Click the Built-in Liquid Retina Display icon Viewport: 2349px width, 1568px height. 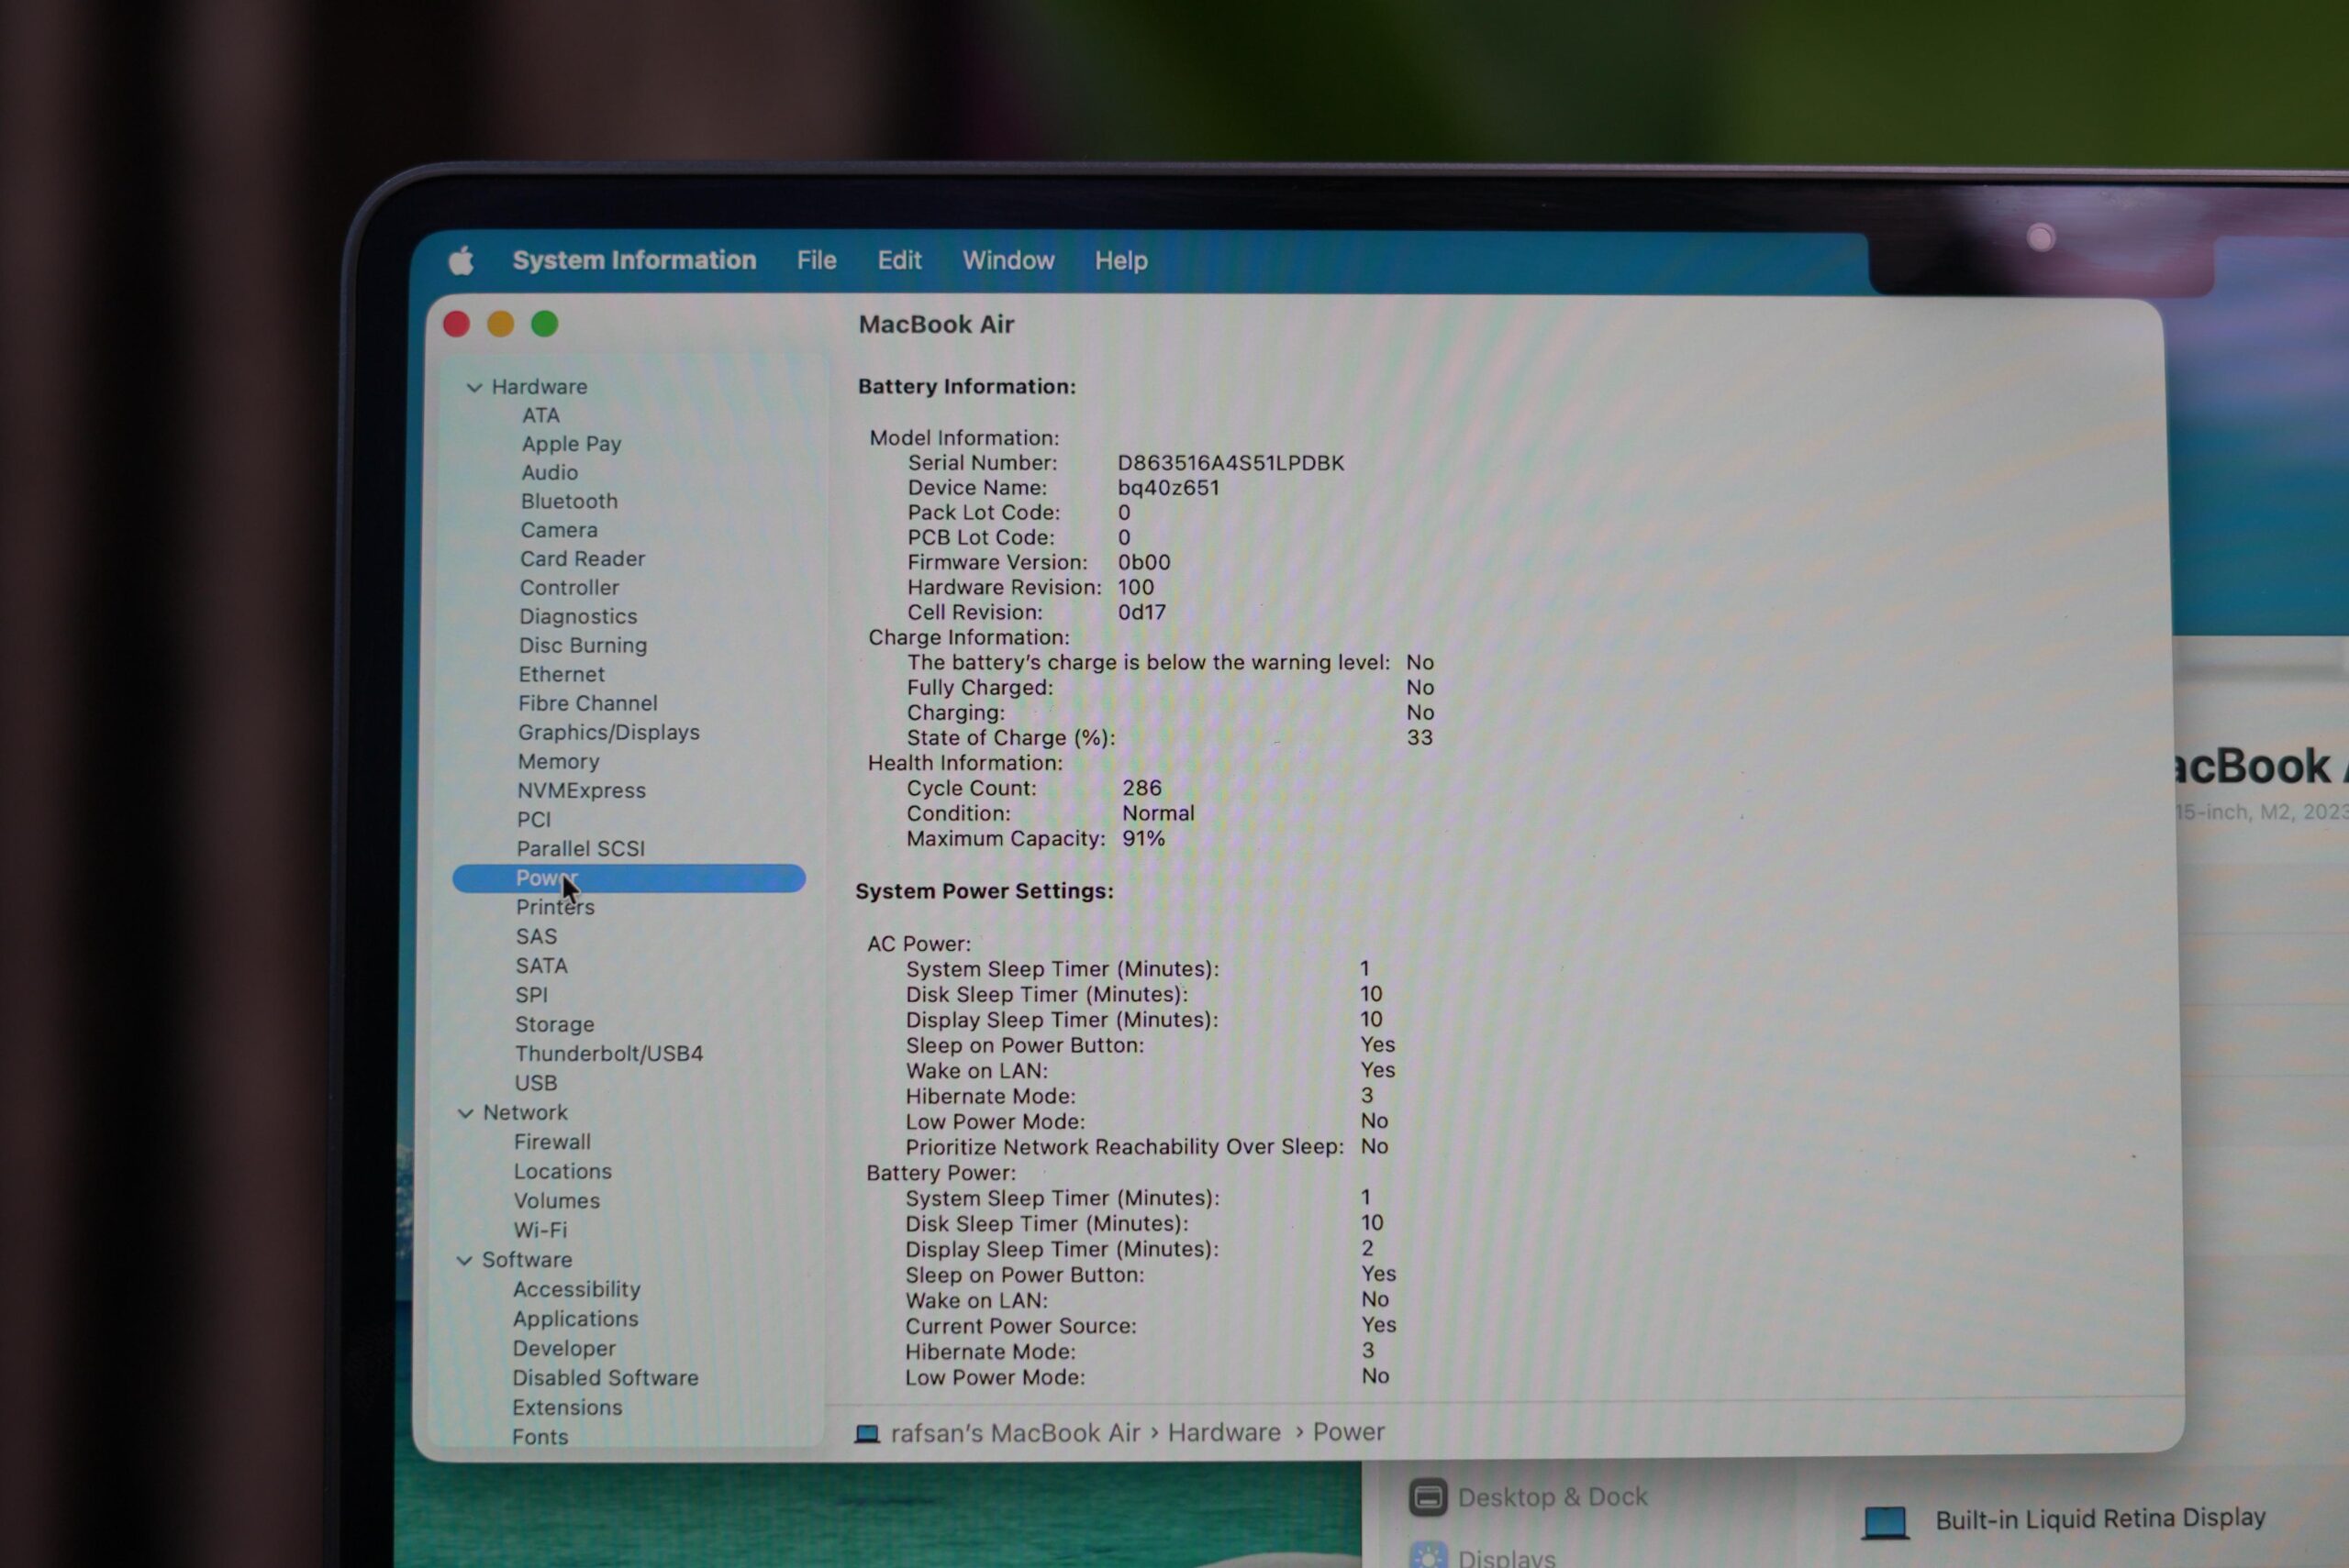point(1885,1523)
